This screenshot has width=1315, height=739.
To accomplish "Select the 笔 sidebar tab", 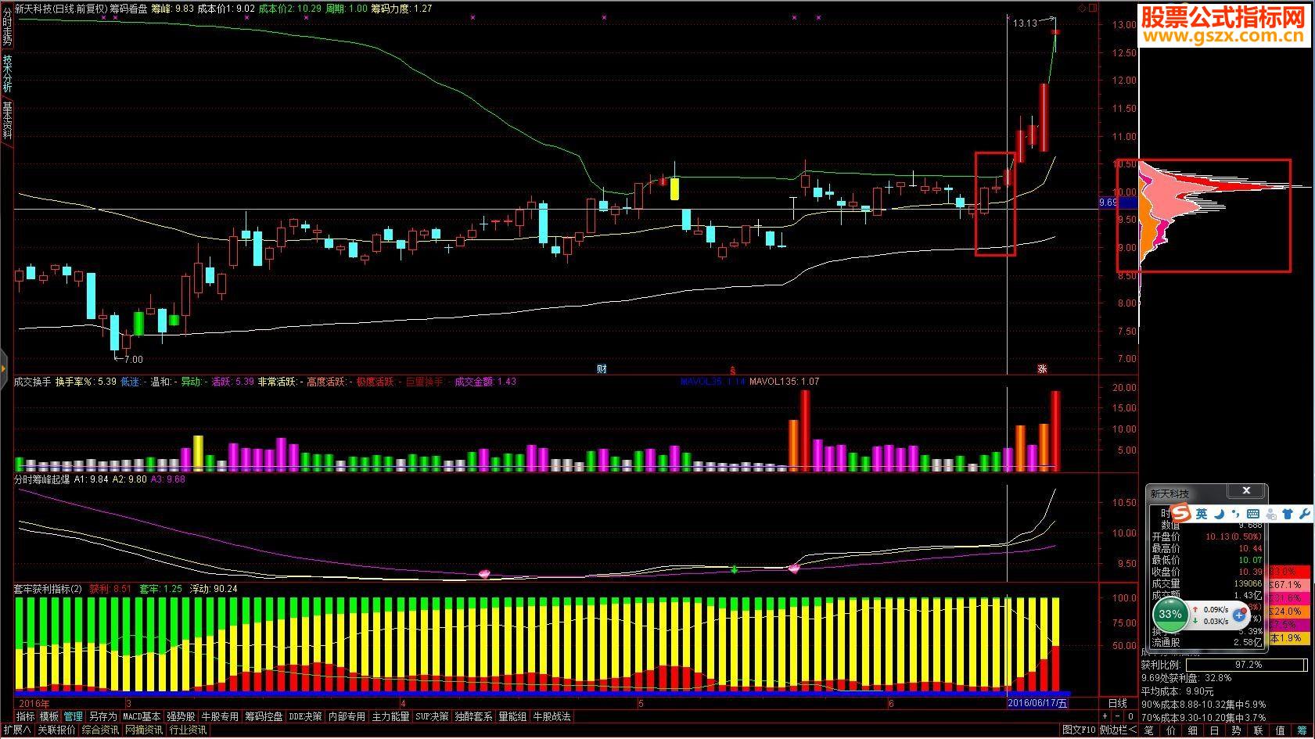I will click(x=1149, y=730).
